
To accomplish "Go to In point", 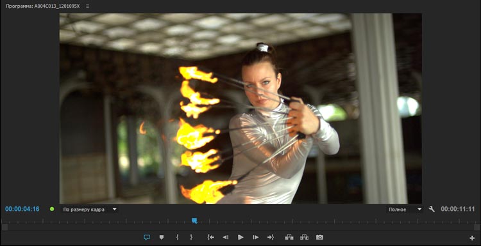I will click(210, 237).
